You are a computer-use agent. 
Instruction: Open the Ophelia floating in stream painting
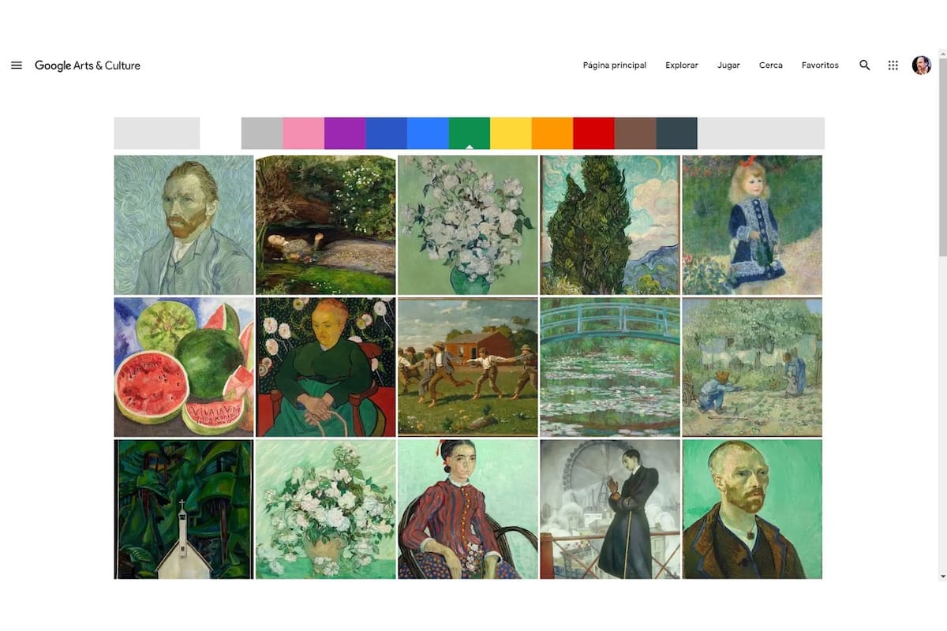click(326, 225)
